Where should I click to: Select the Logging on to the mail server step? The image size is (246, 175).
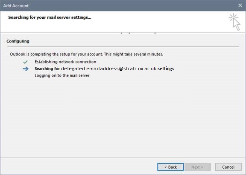point(62,75)
